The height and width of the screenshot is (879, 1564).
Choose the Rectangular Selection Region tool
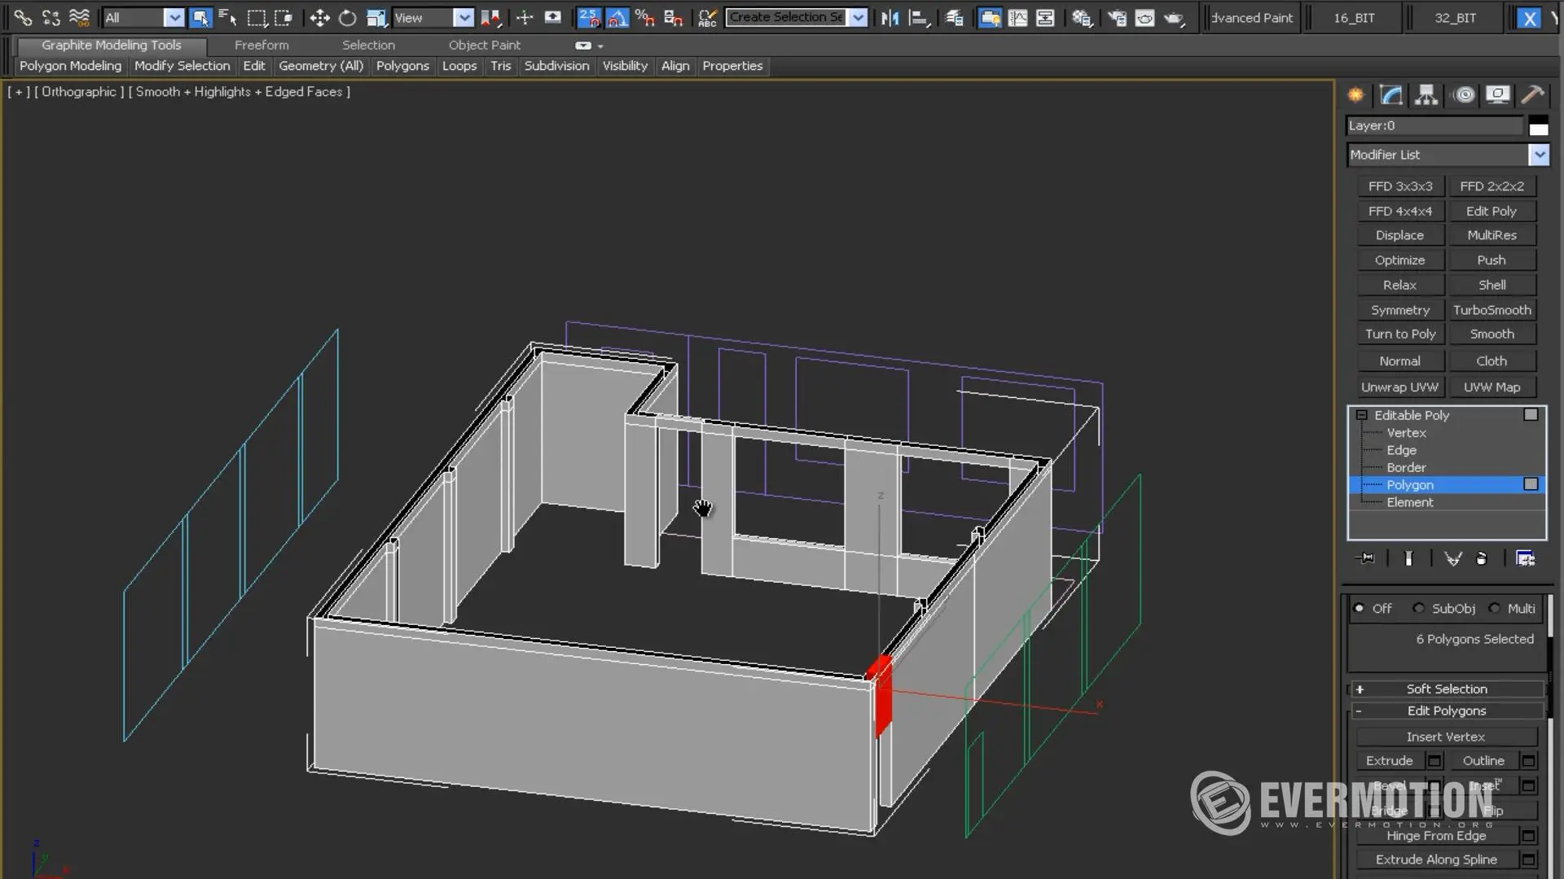(257, 17)
